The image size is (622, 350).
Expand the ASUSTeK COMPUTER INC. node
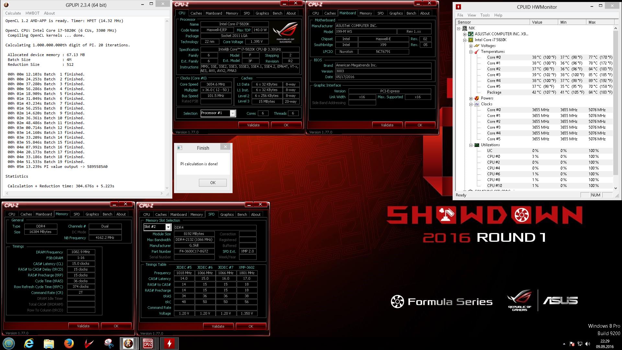465,34
